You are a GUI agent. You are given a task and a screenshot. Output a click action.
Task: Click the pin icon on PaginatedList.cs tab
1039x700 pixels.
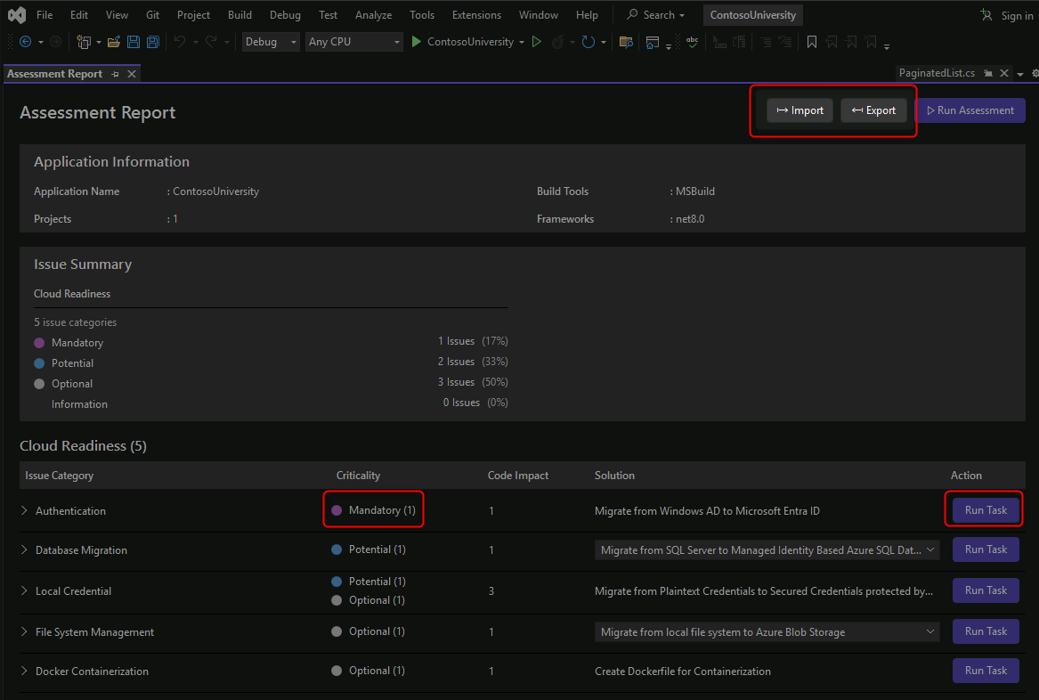988,73
